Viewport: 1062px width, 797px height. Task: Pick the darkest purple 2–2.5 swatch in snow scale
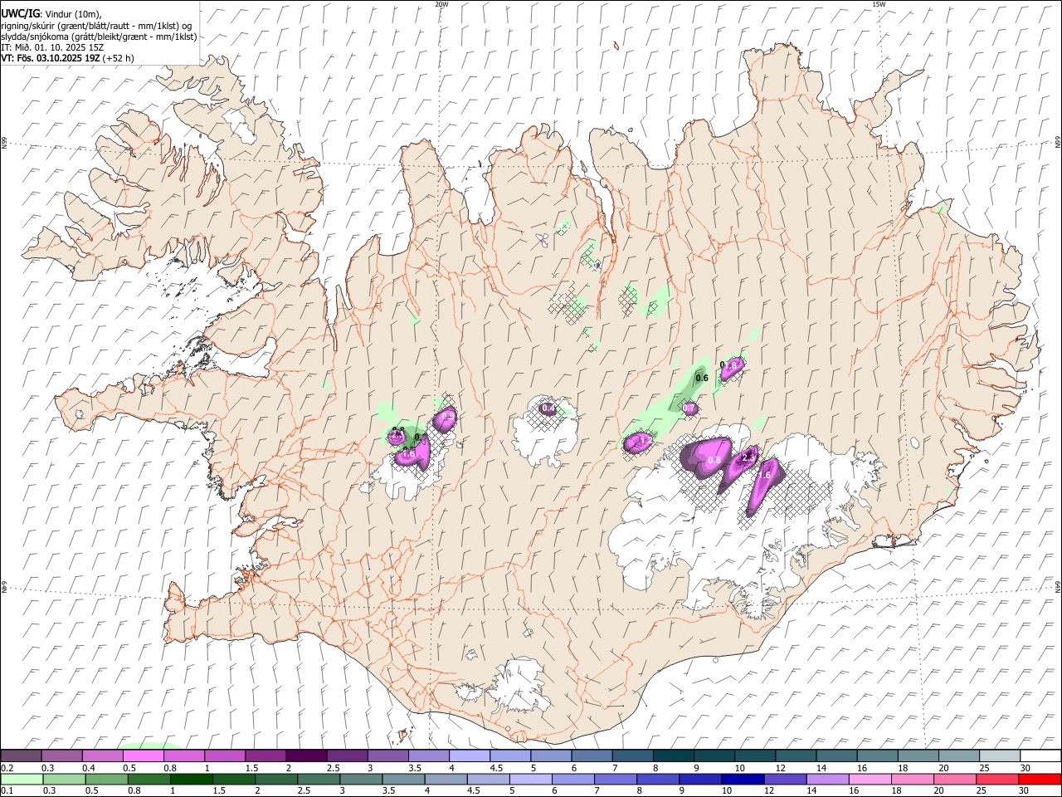pyautogui.click(x=305, y=755)
